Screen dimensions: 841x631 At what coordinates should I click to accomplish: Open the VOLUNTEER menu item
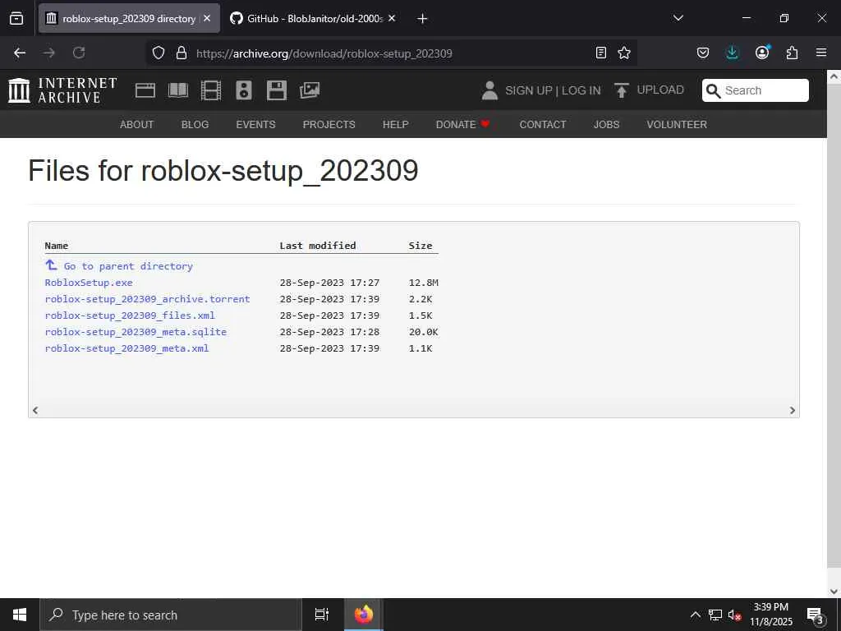(677, 125)
